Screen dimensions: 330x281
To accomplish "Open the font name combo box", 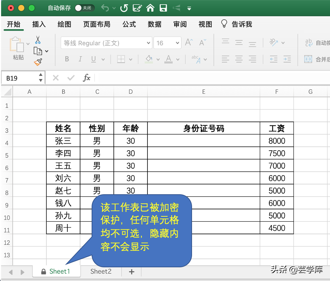I will 106,43.
